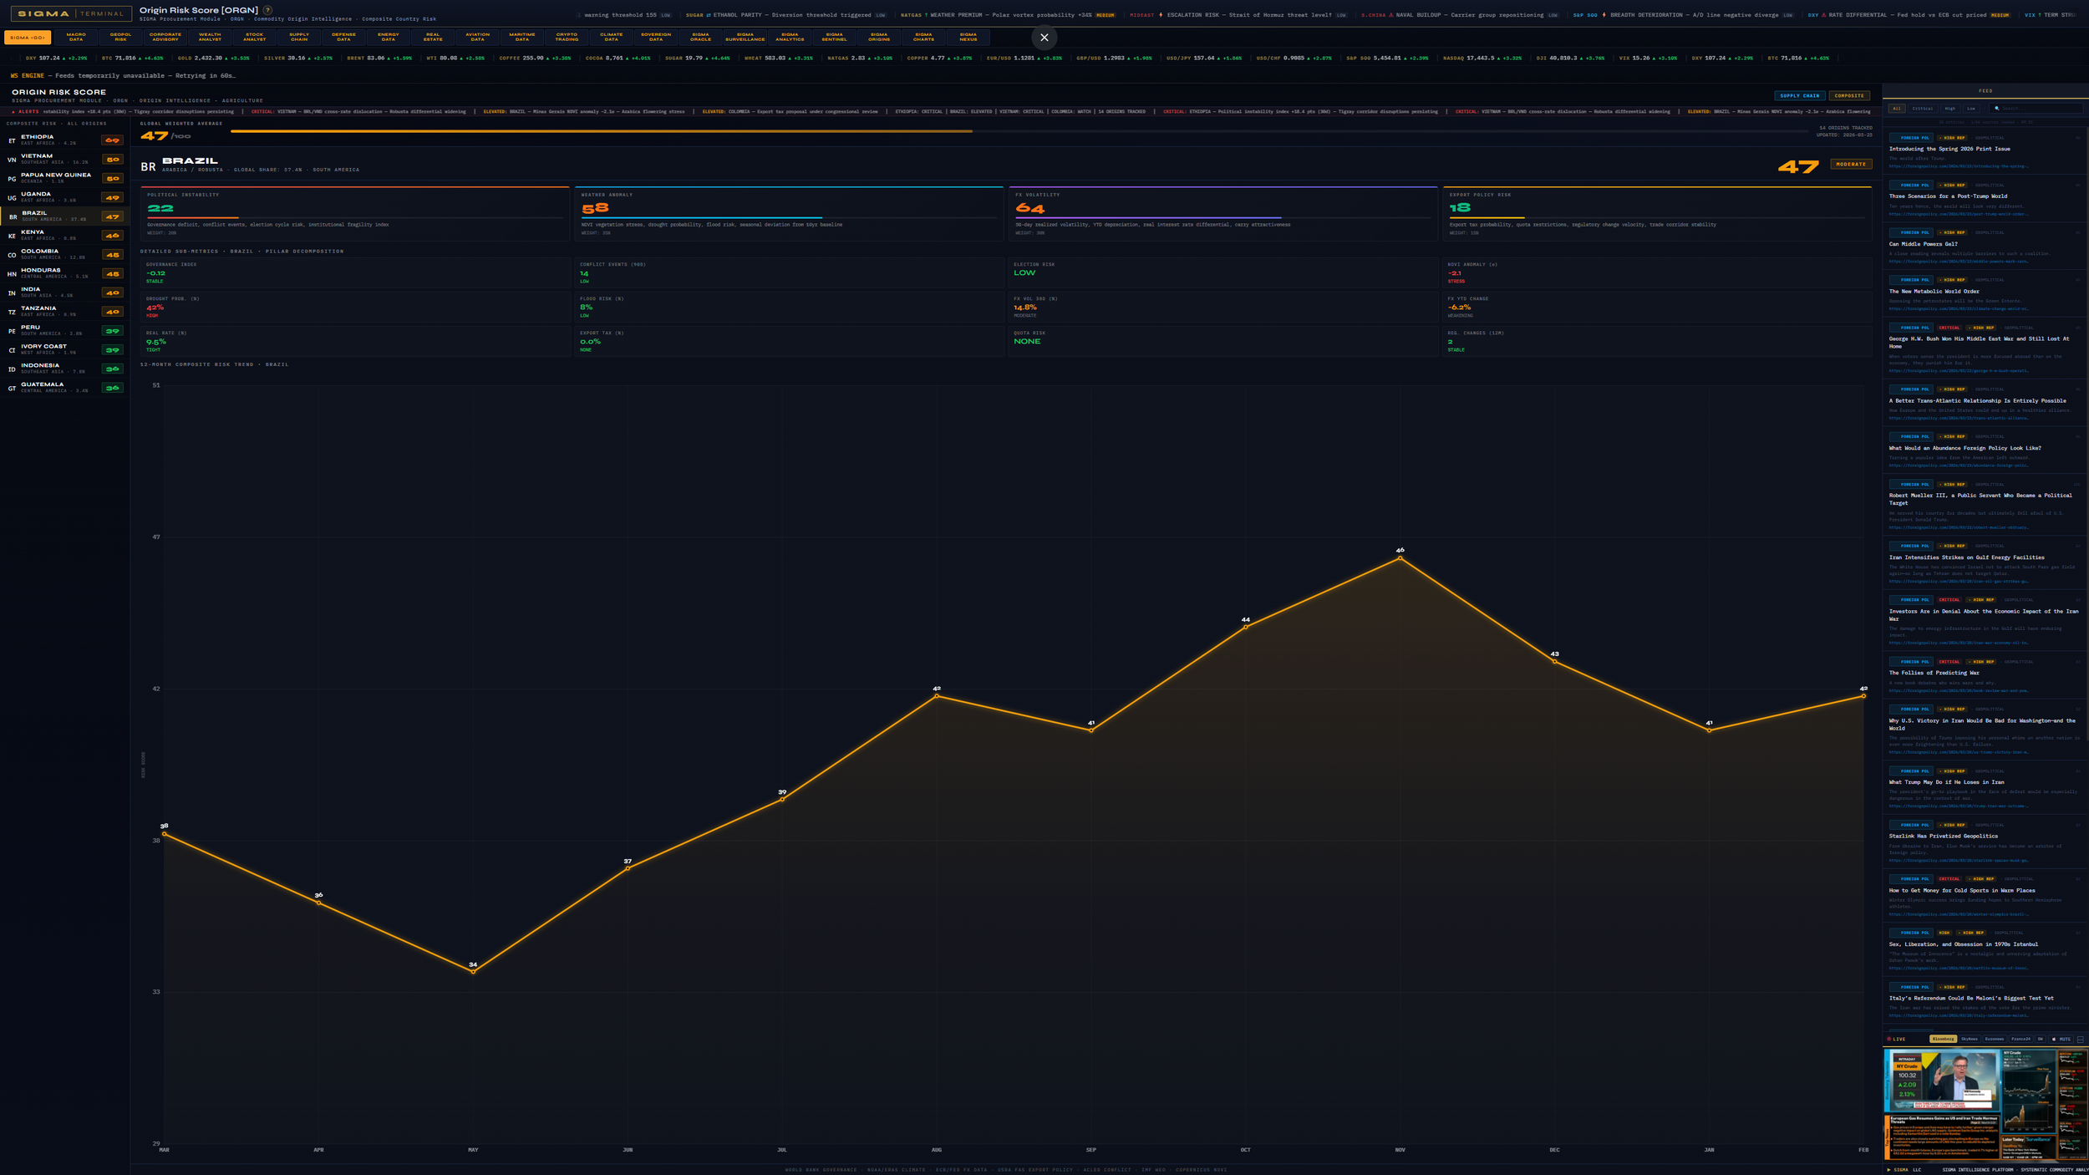Enable the Critical feed filter
The width and height of the screenshot is (2089, 1175).
1922,108
